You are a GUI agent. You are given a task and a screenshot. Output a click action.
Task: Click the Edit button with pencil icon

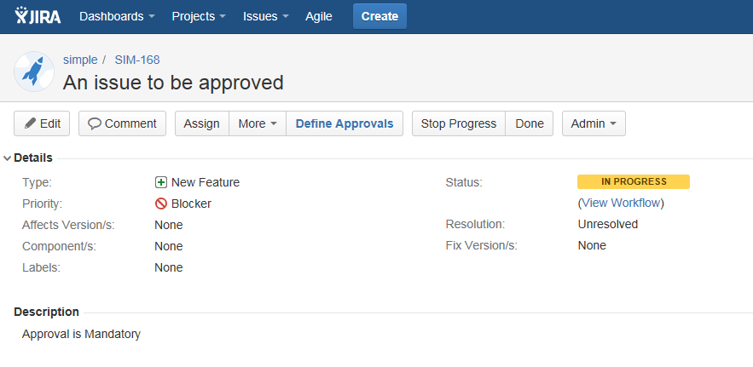pos(42,123)
